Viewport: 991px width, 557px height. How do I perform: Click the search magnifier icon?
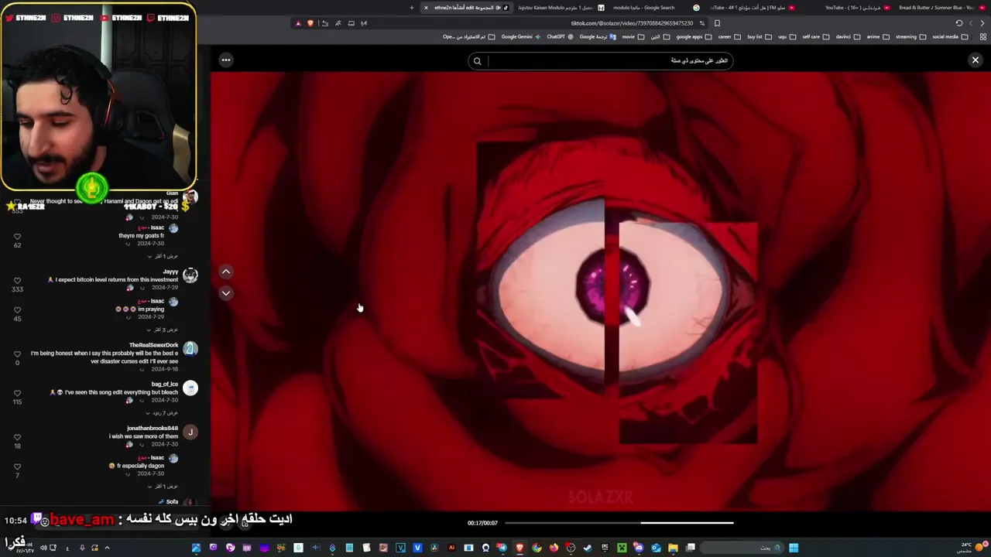[478, 61]
